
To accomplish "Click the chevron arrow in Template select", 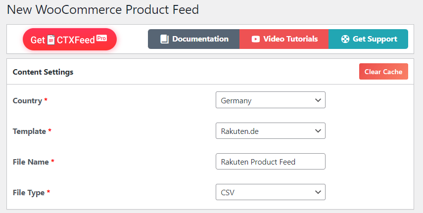I will point(318,131).
